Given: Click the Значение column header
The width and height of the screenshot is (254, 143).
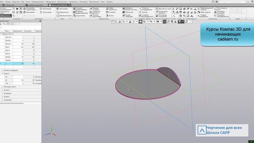Looking at the screenshot, I should 29,31.
